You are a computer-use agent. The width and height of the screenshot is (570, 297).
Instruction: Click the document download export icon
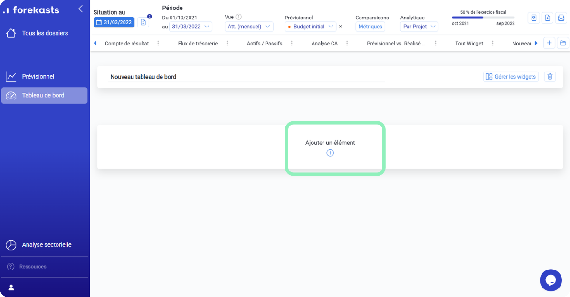click(548, 18)
